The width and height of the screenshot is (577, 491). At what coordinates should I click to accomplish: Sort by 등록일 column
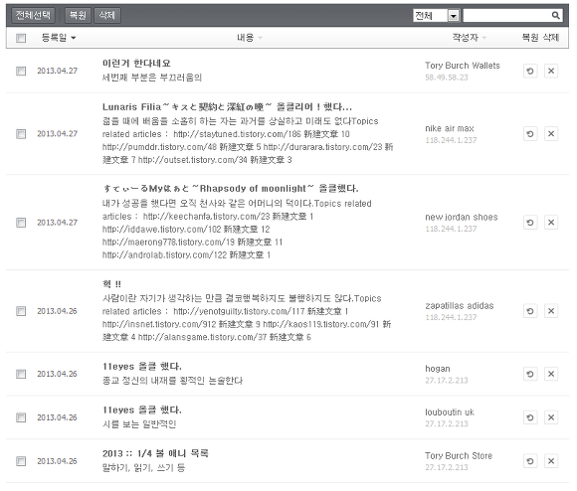coord(58,38)
